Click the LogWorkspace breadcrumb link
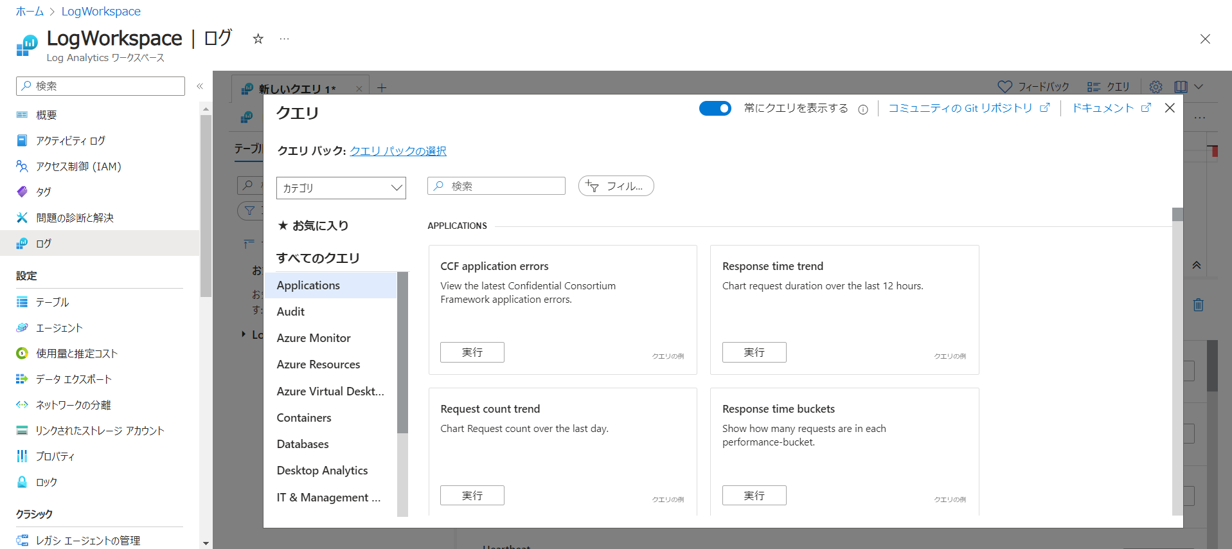 101,11
